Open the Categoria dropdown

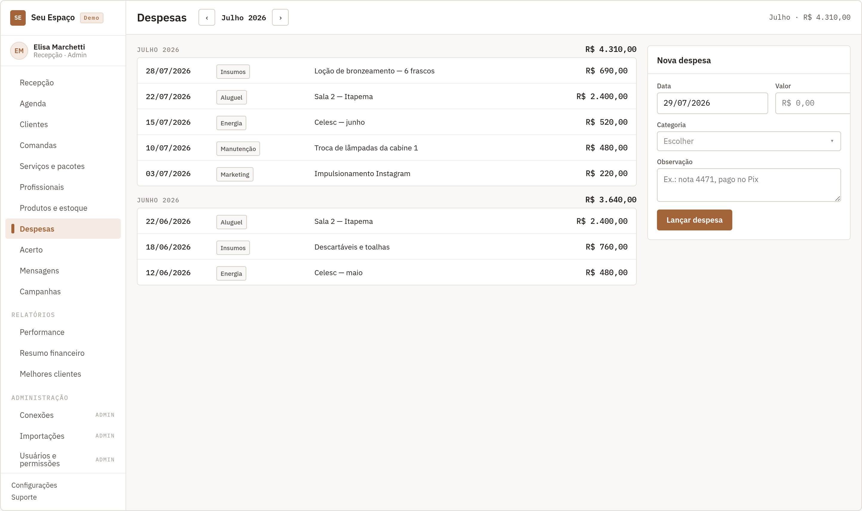pos(748,141)
